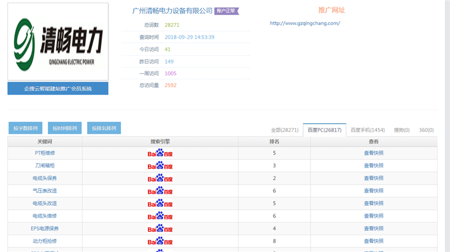Sort keywords with 按字数排列 button
The width and height of the screenshot is (450, 252).
25,128
